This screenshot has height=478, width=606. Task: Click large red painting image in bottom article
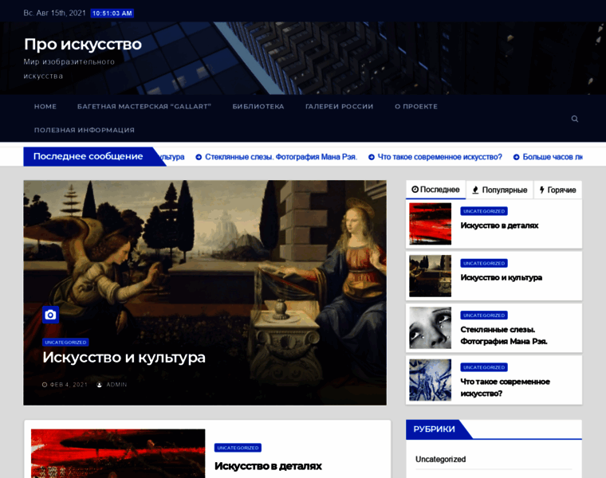click(118, 453)
